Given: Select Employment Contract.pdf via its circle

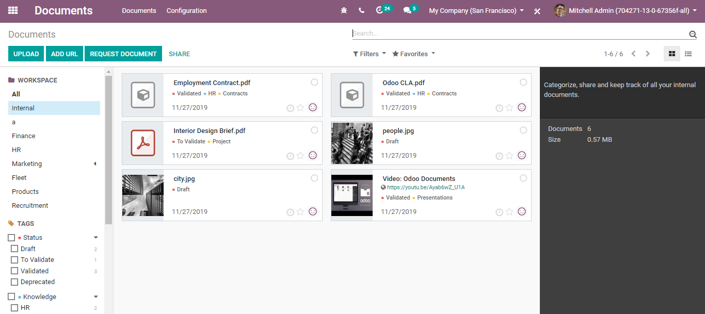Looking at the screenshot, I should 314,82.
